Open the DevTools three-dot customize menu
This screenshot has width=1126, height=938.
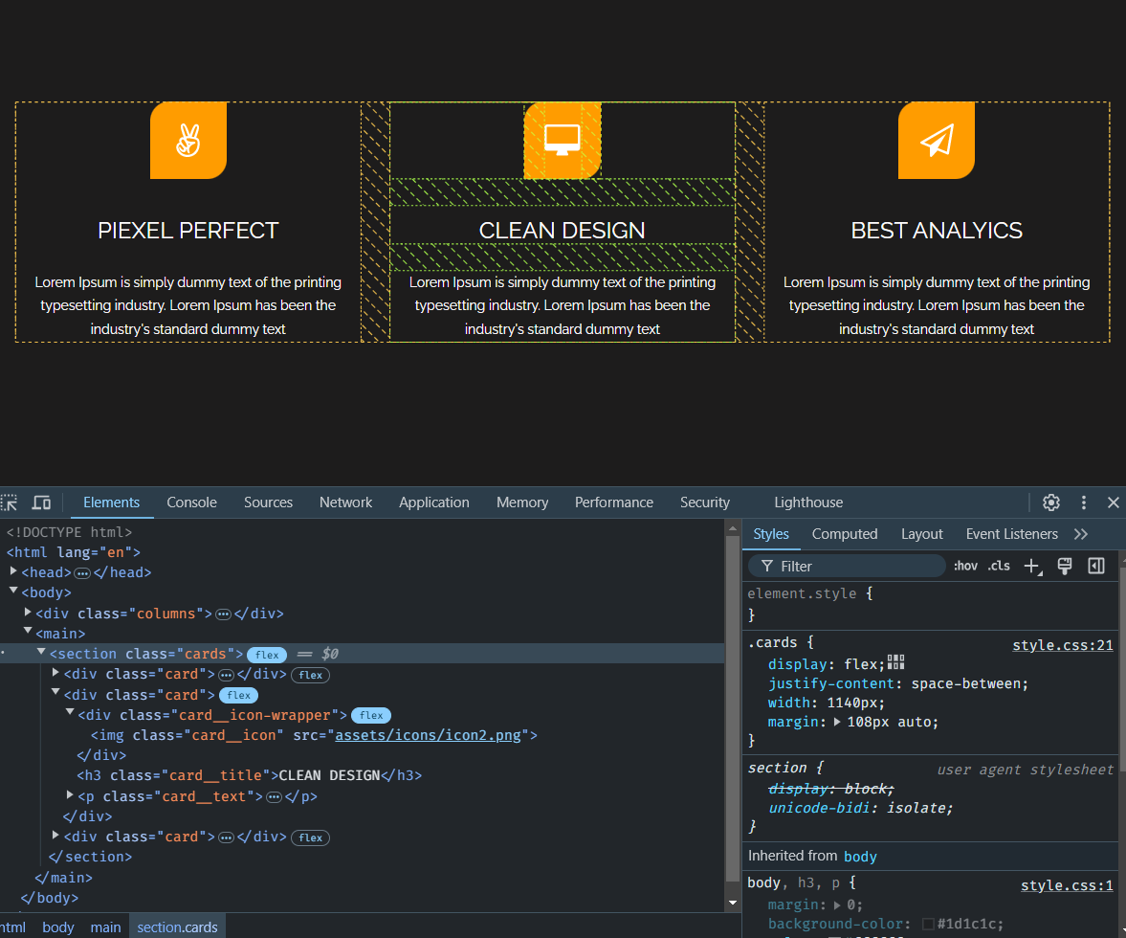pos(1084,502)
